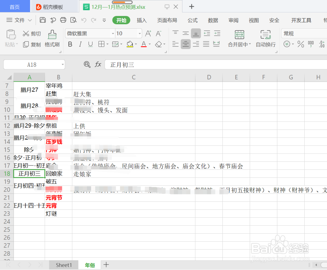Click the Clear eraser icon
This screenshot has height=270, width=327.
(x=159, y=44)
